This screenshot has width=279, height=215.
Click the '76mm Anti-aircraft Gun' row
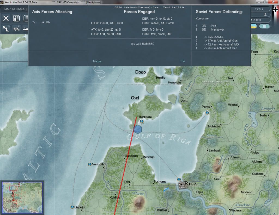216,48
